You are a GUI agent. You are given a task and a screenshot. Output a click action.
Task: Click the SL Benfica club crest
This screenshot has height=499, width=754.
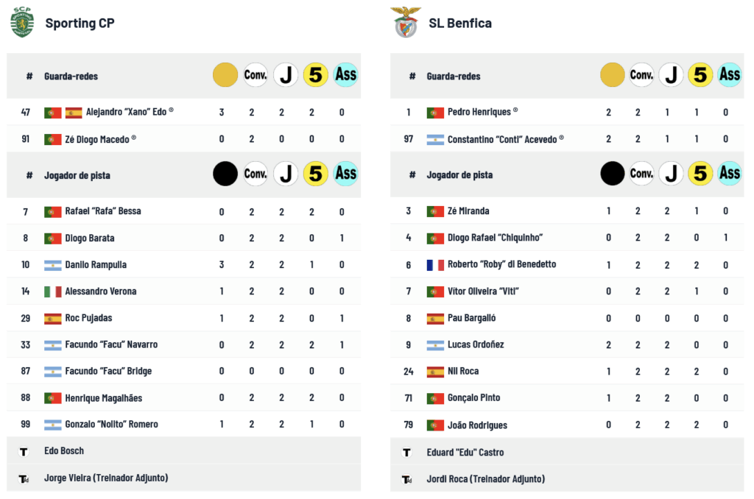click(406, 23)
